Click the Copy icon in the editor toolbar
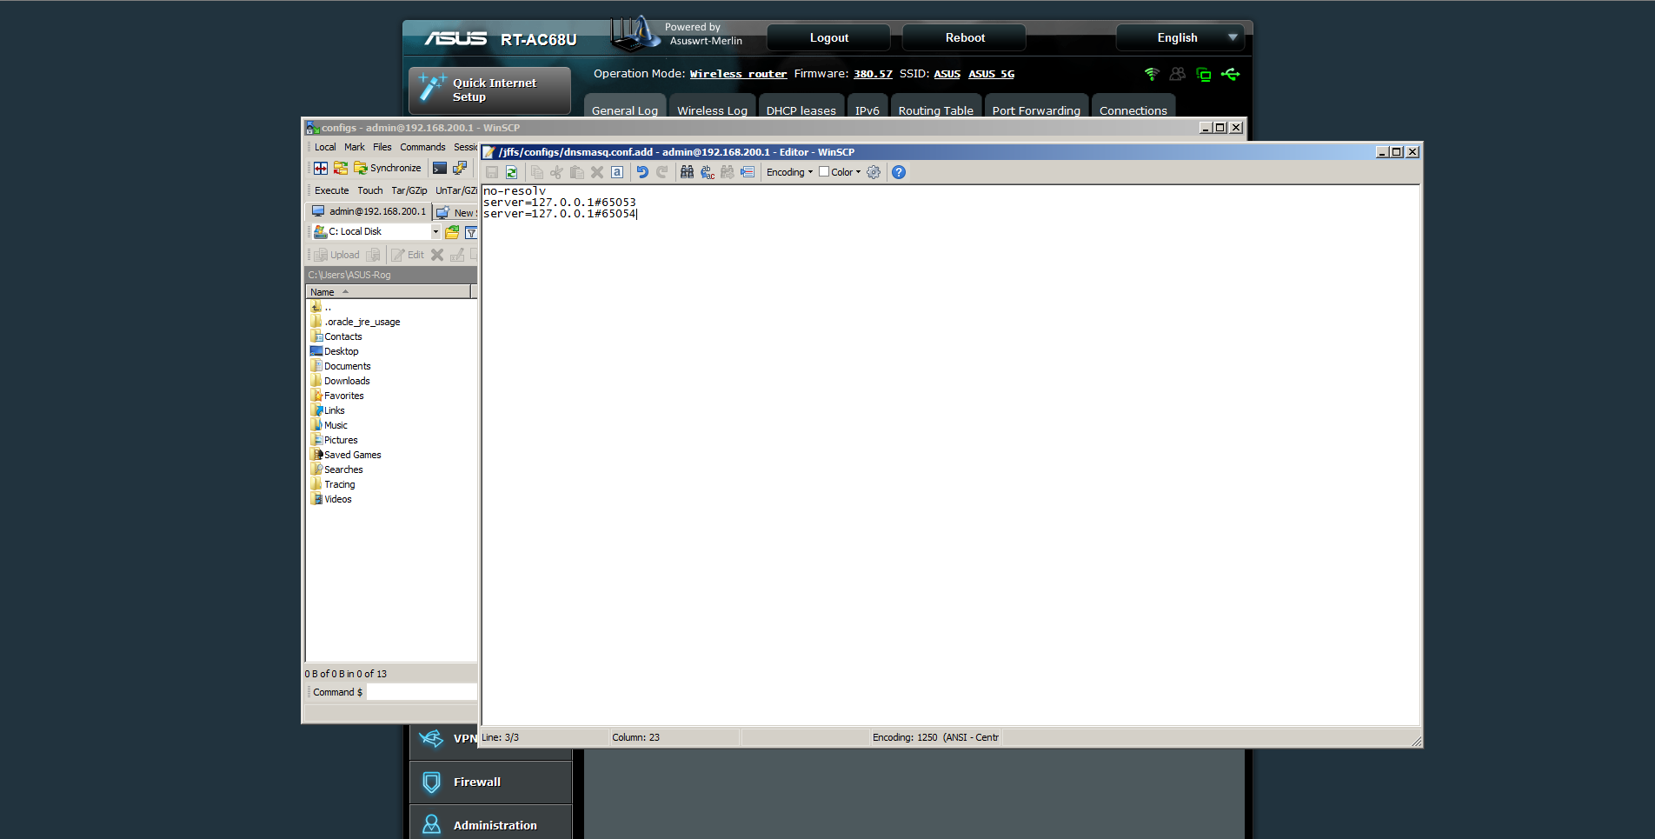 point(536,172)
